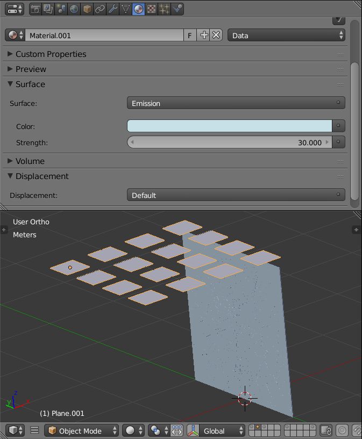Open the Data link dropdown
This screenshot has width=362, height=439.
286,36
